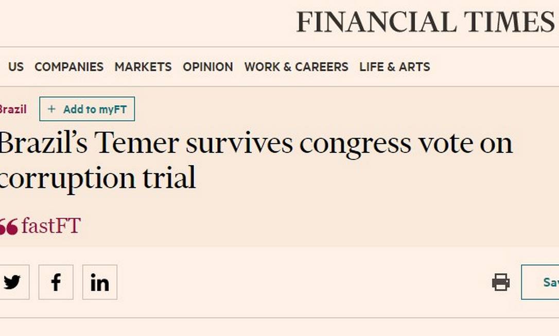Click the plus icon beside Add to myFT
The width and height of the screenshot is (559, 336).
51,109
